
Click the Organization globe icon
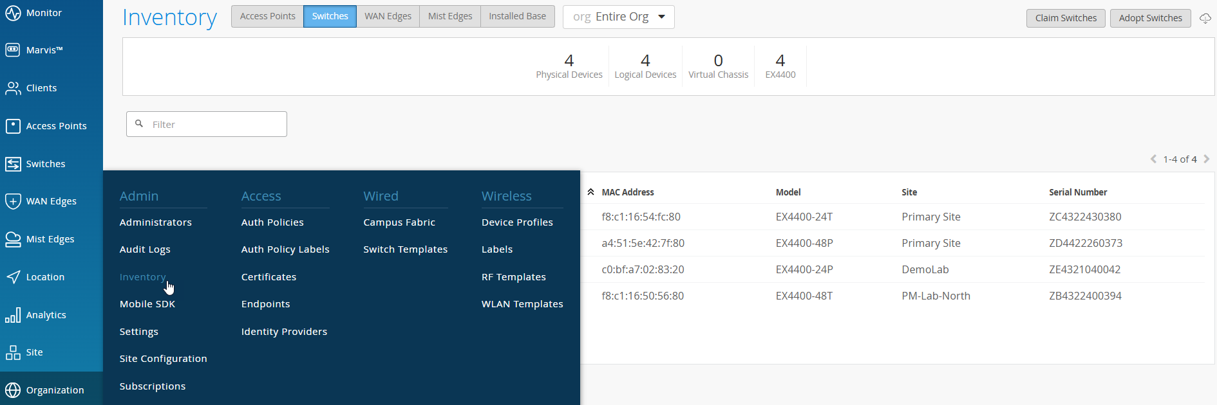pyautogui.click(x=13, y=390)
